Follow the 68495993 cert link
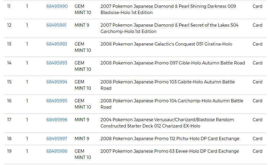This screenshot has height=165, width=268. point(57,63)
